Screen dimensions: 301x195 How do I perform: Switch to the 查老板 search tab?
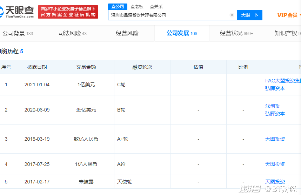(137, 6)
